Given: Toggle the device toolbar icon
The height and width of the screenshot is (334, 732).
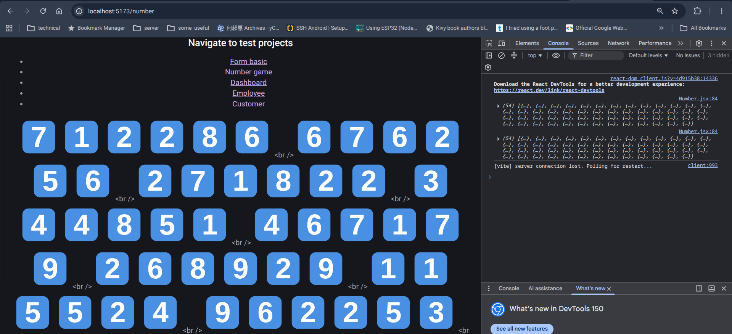Looking at the screenshot, I should pos(502,43).
